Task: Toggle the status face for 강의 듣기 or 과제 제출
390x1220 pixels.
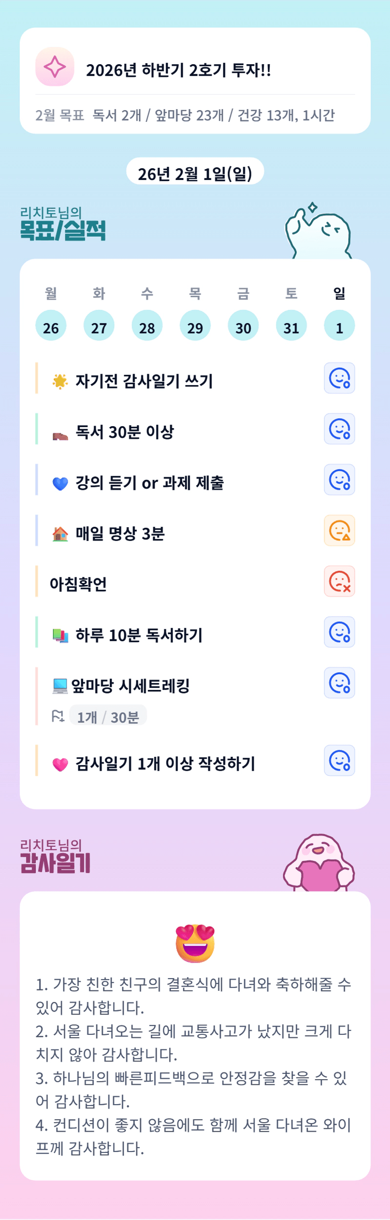Action: [x=339, y=480]
